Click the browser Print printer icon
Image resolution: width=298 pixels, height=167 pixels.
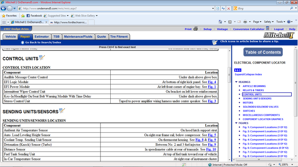point(245,22)
